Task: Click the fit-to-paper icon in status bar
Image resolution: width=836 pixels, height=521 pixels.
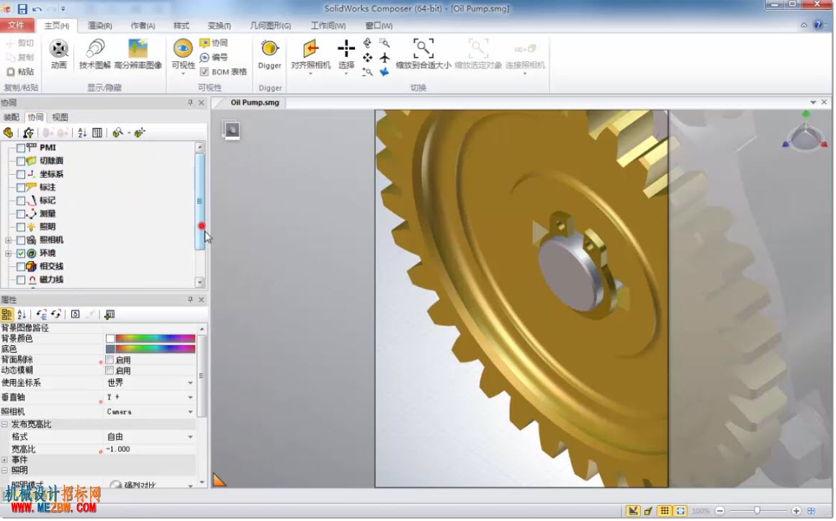Action: (680, 511)
